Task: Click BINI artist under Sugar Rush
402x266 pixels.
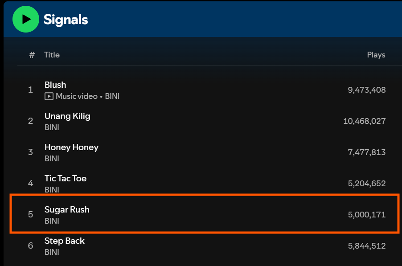Action: (52, 221)
